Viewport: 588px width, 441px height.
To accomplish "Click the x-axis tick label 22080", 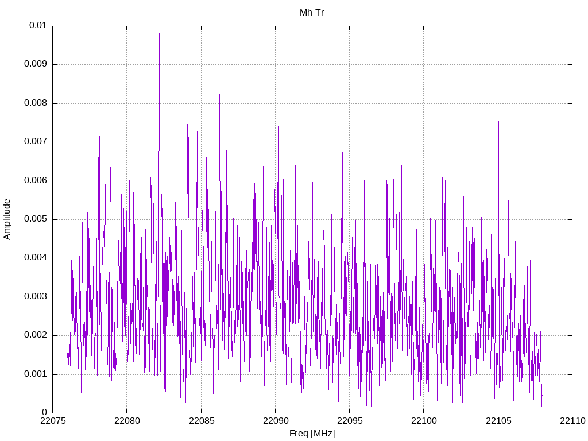I will coord(127,421).
